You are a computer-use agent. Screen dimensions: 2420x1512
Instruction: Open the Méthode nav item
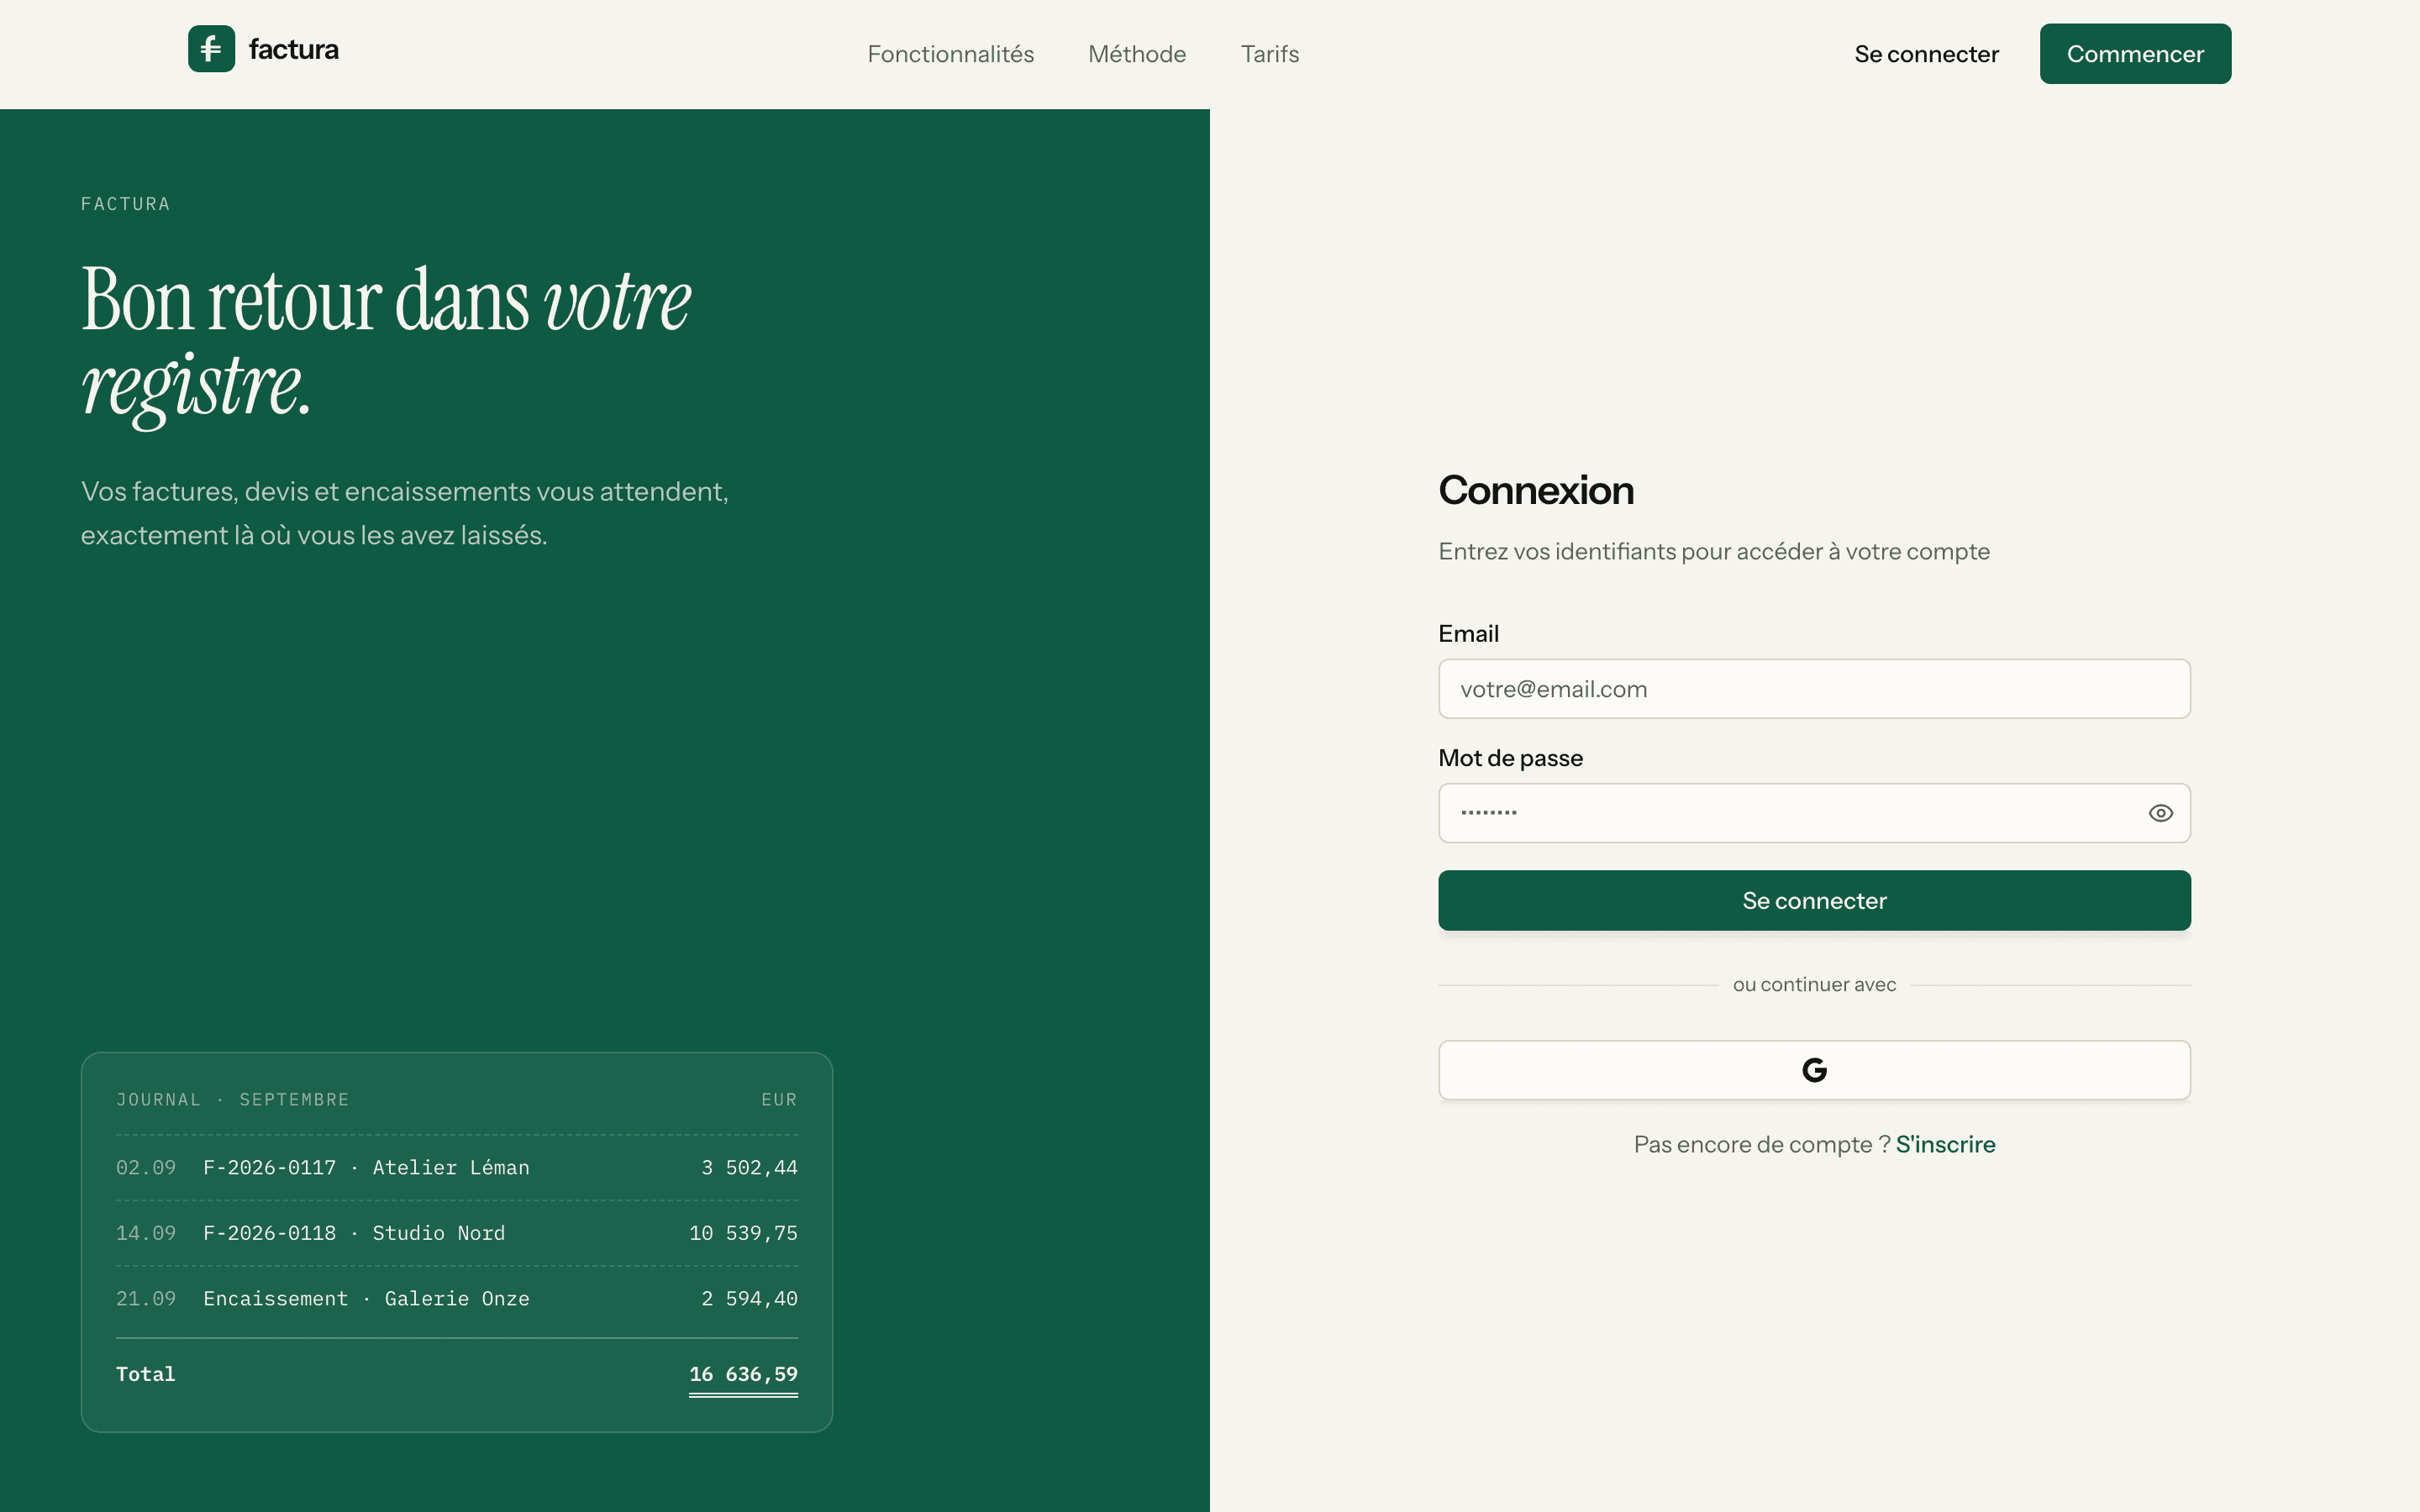[x=1137, y=54]
